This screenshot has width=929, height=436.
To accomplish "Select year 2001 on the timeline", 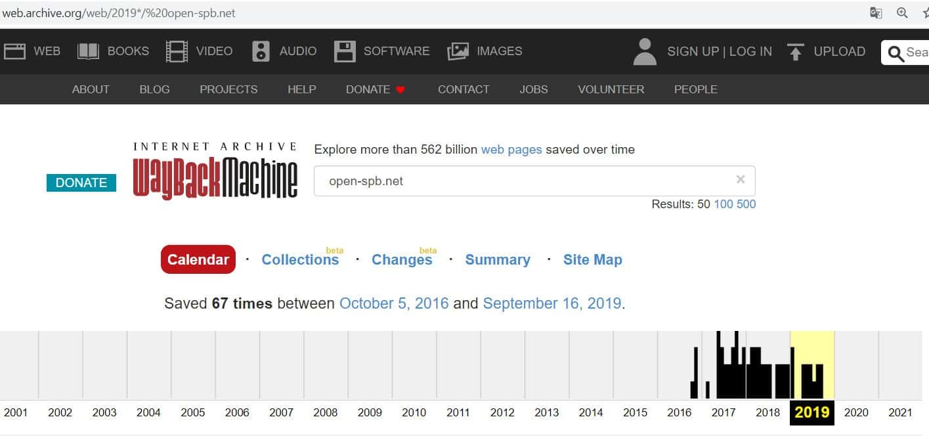I will 16,412.
